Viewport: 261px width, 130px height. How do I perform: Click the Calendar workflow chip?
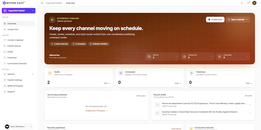click(99, 44)
